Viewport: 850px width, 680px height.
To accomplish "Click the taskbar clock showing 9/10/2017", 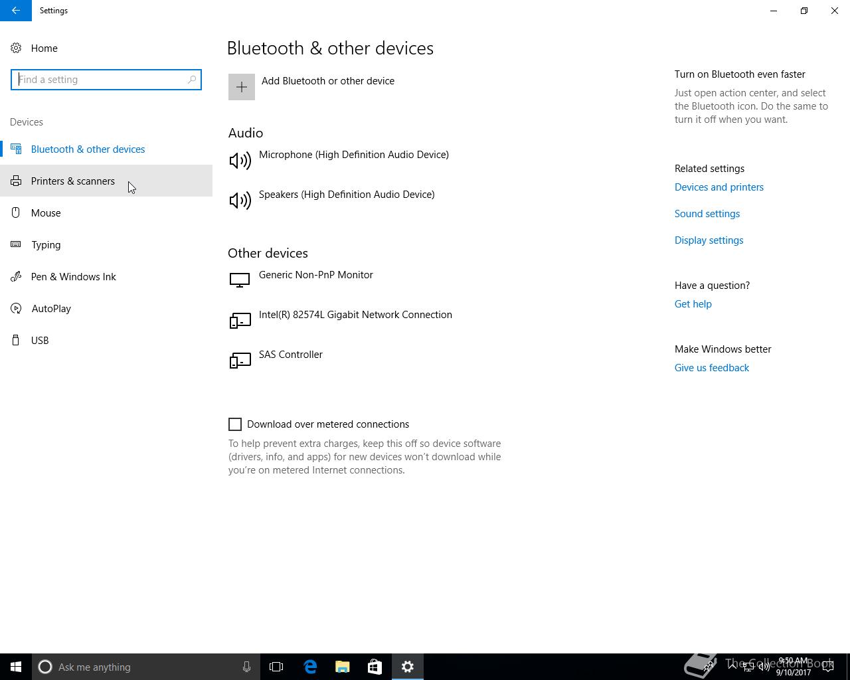I will pyautogui.click(x=794, y=667).
